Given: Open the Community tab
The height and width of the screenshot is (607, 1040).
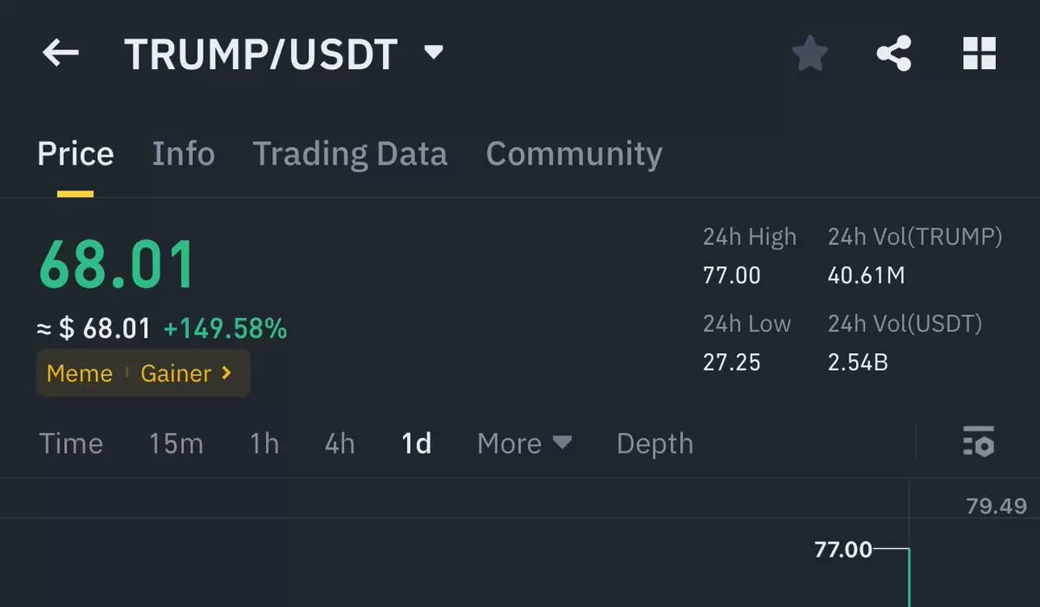Looking at the screenshot, I should (x=574, y=154).
